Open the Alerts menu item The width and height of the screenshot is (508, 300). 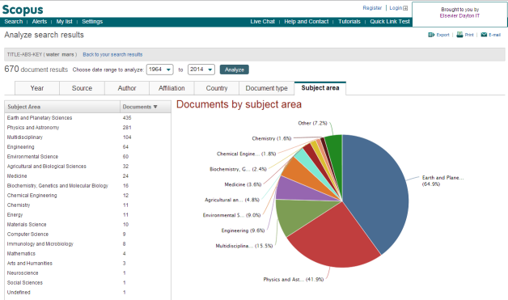tap(39, 21)
